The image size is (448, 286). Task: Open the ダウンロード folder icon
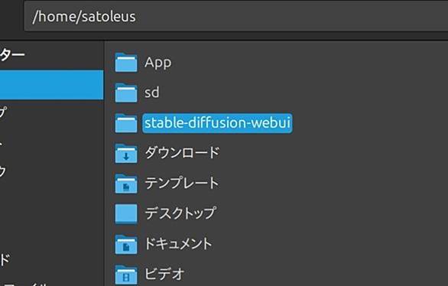coord(126,154)
